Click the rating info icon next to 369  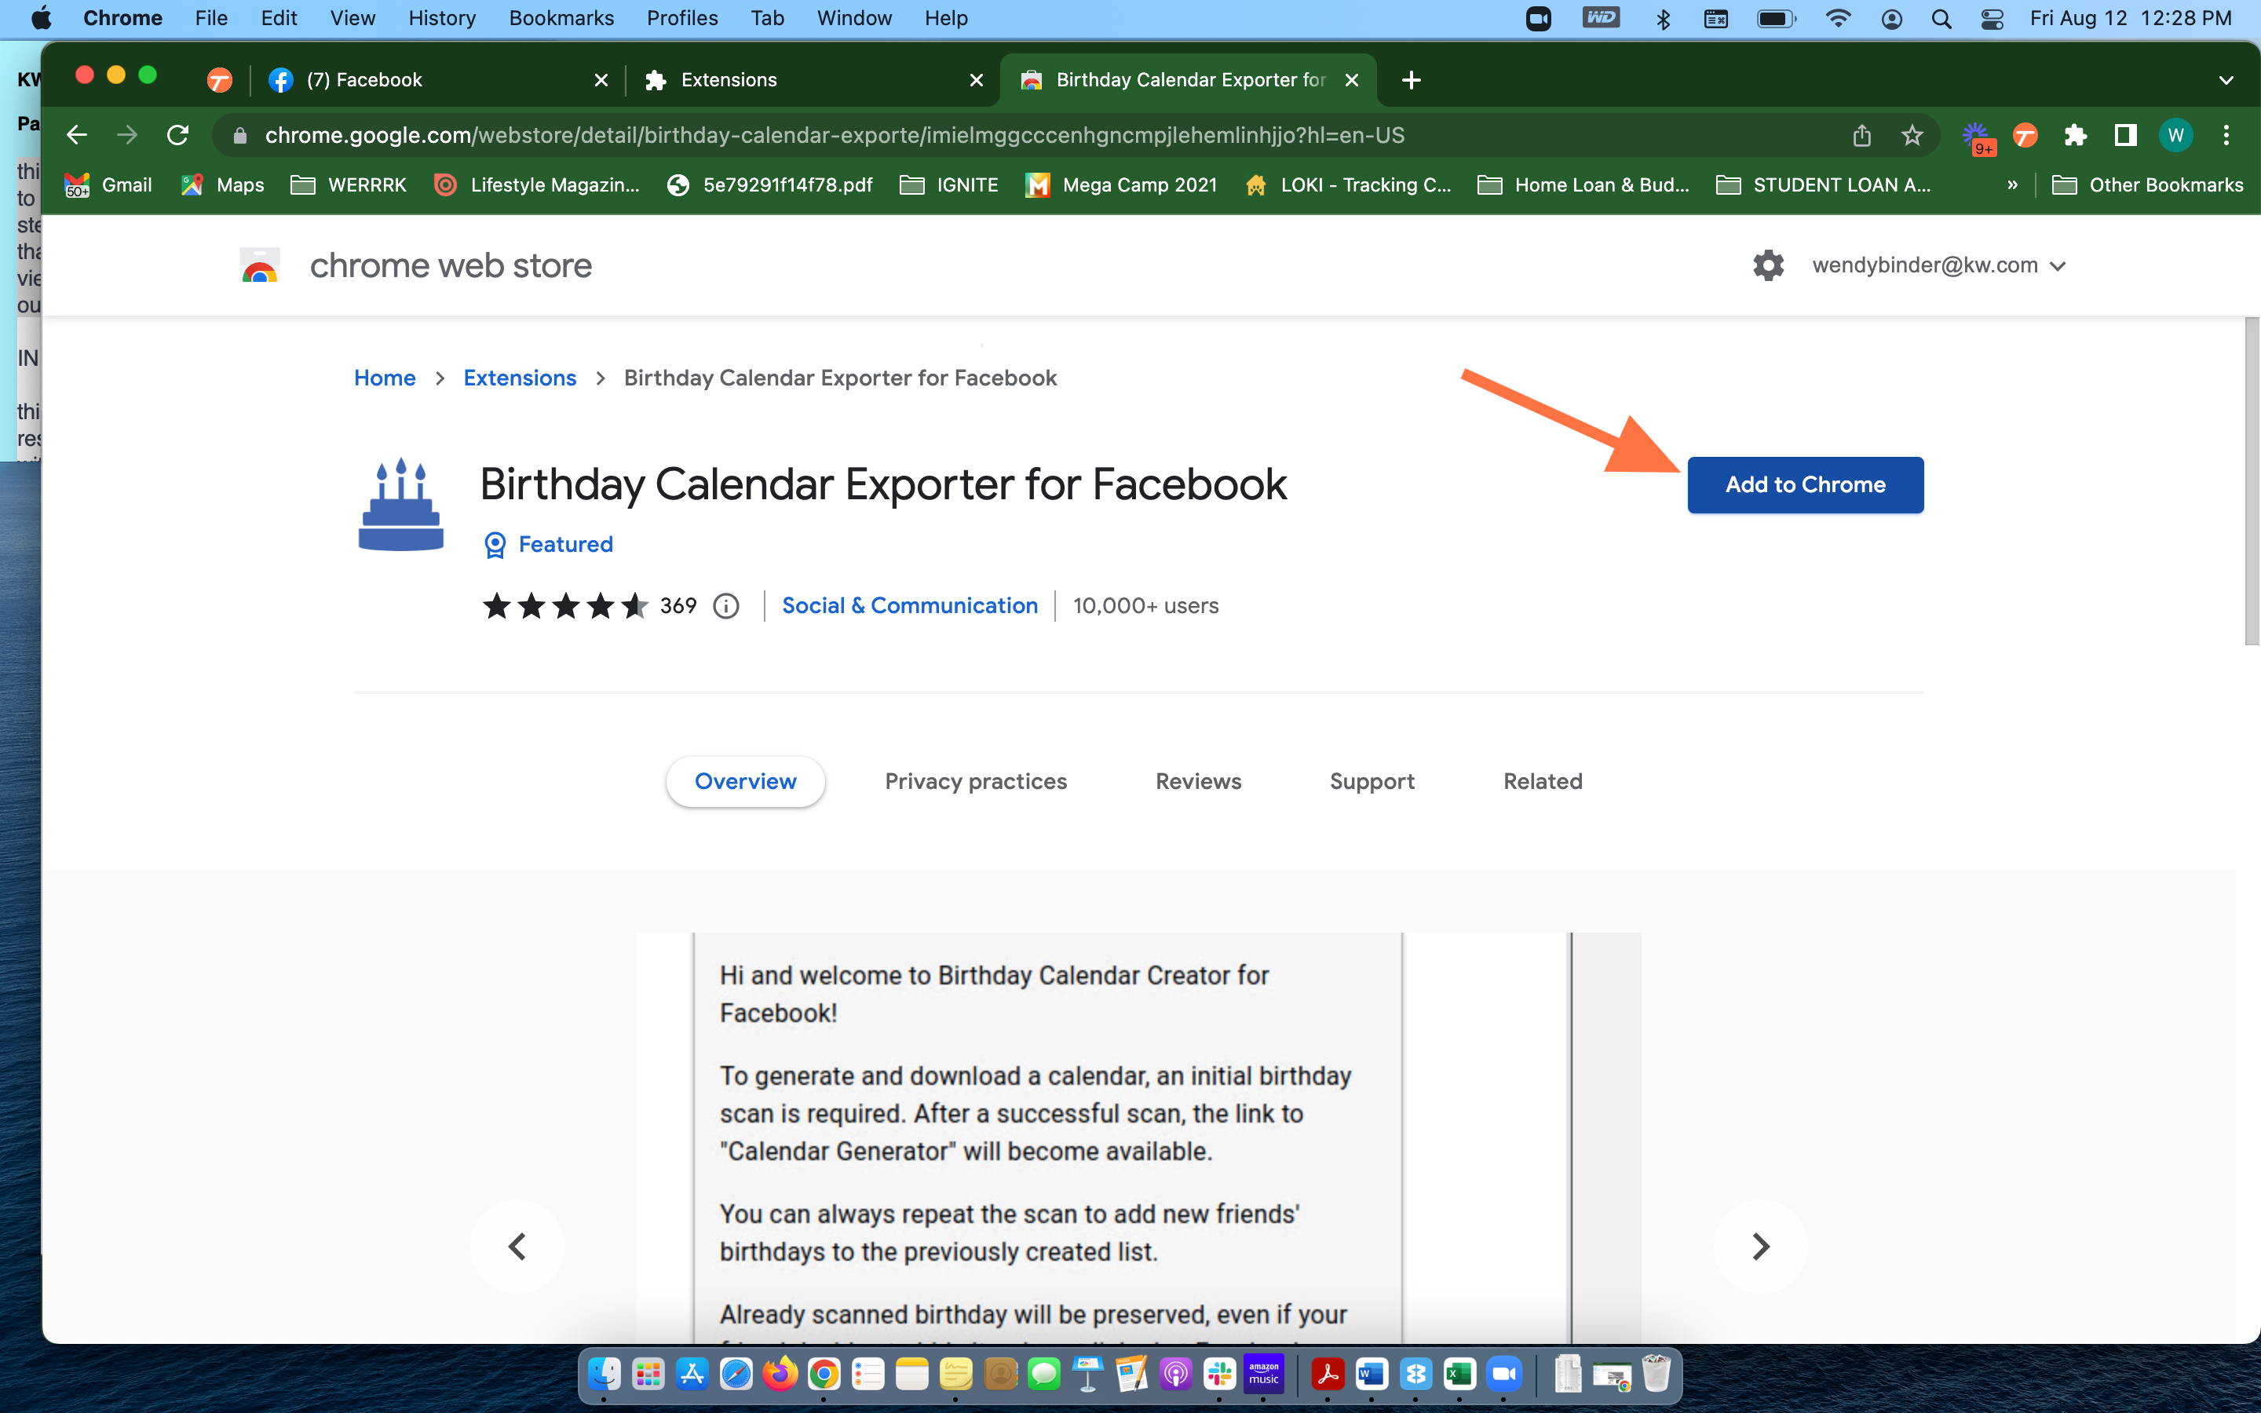tap(726, 607)
